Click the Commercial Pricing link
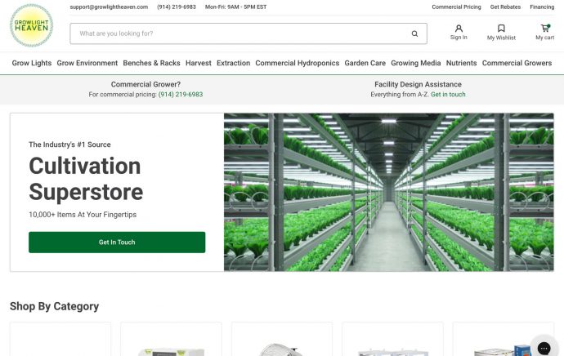Screen dimensions: 564x356 point(456,7)
